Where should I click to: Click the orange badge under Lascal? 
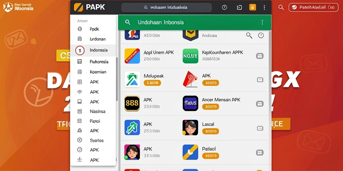(211, 131)
